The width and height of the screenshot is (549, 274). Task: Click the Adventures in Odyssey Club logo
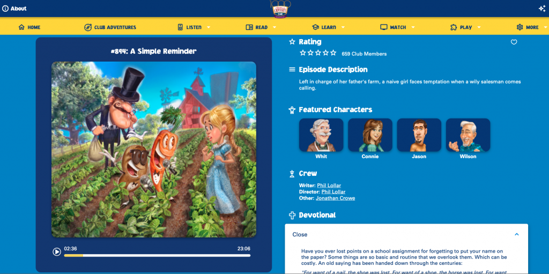click(x=282, y=10)
